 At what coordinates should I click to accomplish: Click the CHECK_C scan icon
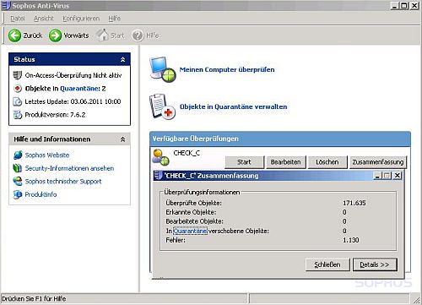[x=160, y=157]
